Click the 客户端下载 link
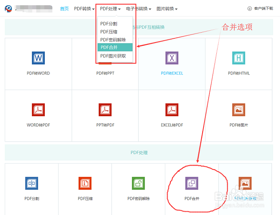The image size is (280, 215). 263,8
